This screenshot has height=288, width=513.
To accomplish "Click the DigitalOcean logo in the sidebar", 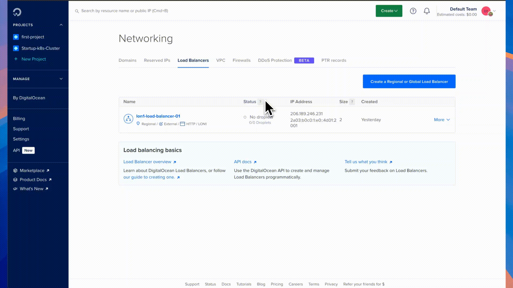I will click(x=17, y=12).
